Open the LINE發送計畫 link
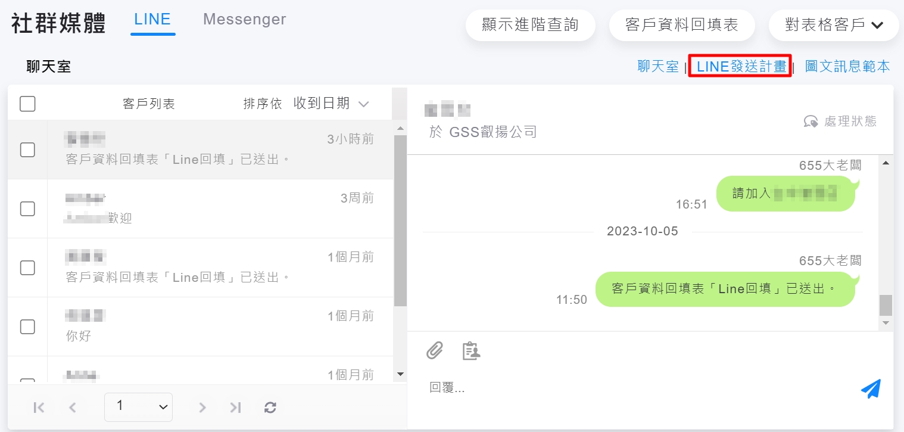 740,66
